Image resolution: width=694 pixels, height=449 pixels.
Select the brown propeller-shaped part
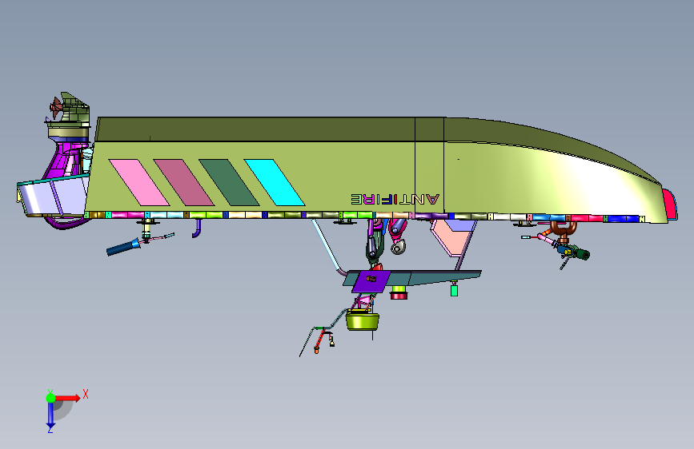[56, 107]
